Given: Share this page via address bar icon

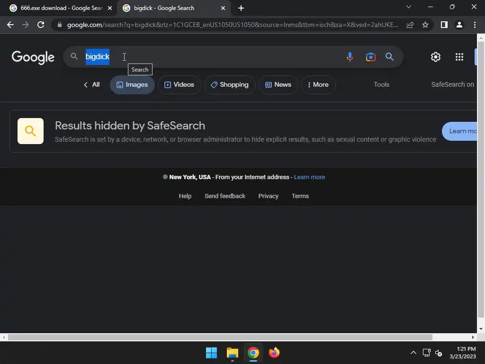Looking at the screenshot, I should click(410, 25).
